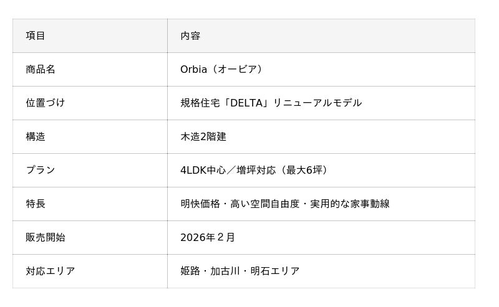Select the 商品名 row label
499x307 pixels.
point(41,69)
